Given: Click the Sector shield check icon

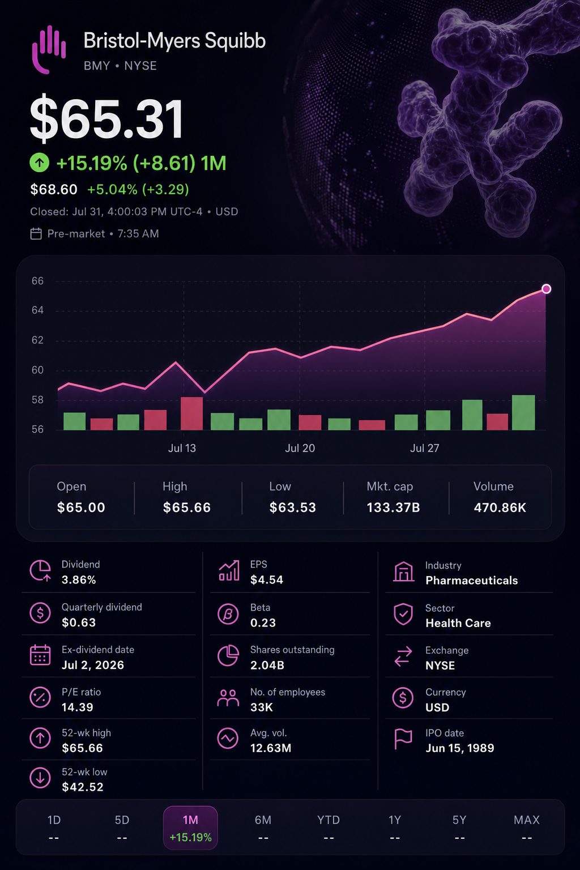Looking at the screenshot, I should pos(403,614).
